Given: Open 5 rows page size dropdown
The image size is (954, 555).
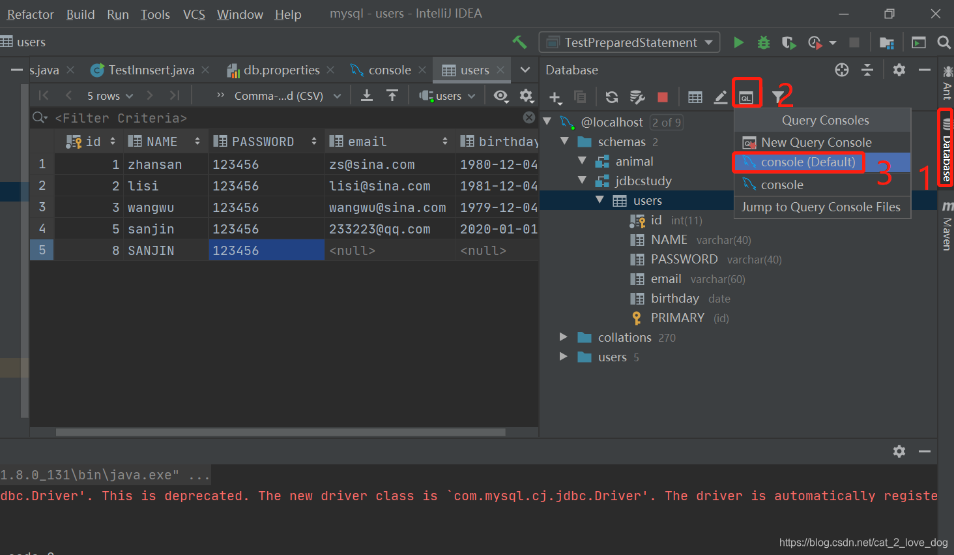Looking at the screenshot, I should (109, 96).
